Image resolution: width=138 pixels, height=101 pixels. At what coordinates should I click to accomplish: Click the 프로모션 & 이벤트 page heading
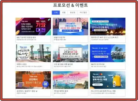(x=70, y=5)
